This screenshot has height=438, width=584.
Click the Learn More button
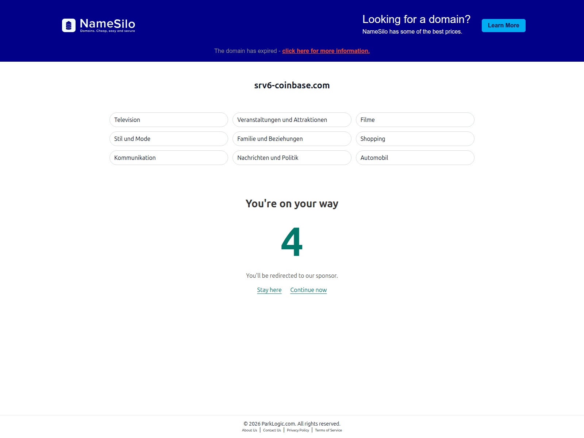(x=503, y=26)
